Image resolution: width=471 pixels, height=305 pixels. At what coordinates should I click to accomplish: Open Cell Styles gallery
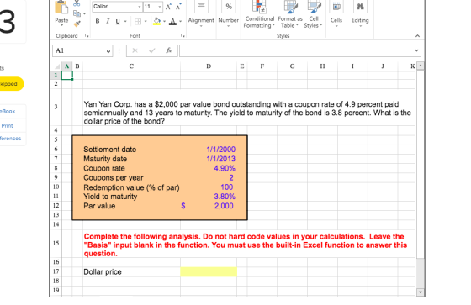313,14
